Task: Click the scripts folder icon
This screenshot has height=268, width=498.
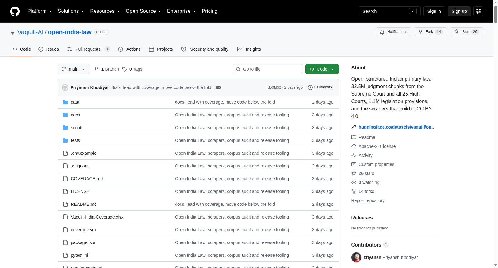Action: [65, 128]
